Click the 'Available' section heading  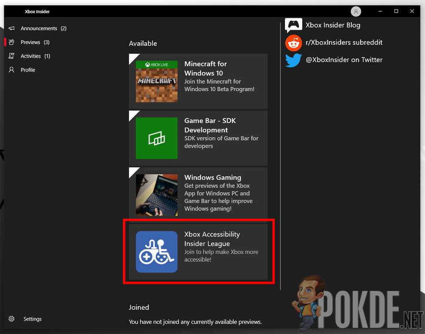coord(143,43)
